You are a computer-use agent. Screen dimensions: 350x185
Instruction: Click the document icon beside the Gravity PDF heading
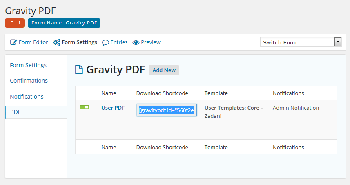[x=79, y=70]
